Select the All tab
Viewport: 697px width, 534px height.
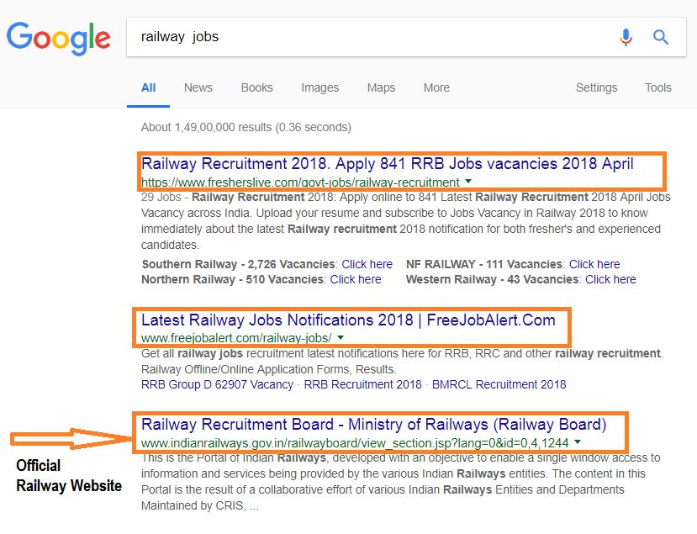coord(149,87)
